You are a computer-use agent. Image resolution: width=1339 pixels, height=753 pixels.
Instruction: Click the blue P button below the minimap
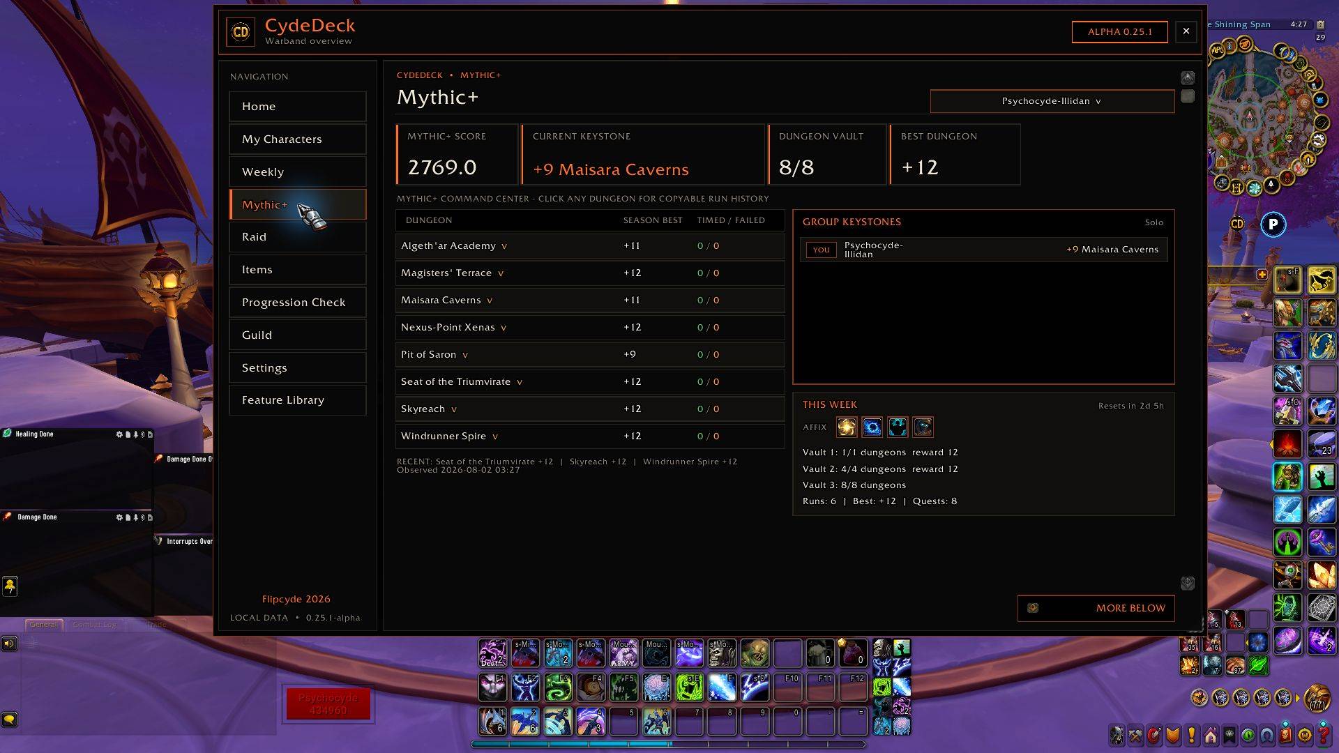tap(1273, 224)
